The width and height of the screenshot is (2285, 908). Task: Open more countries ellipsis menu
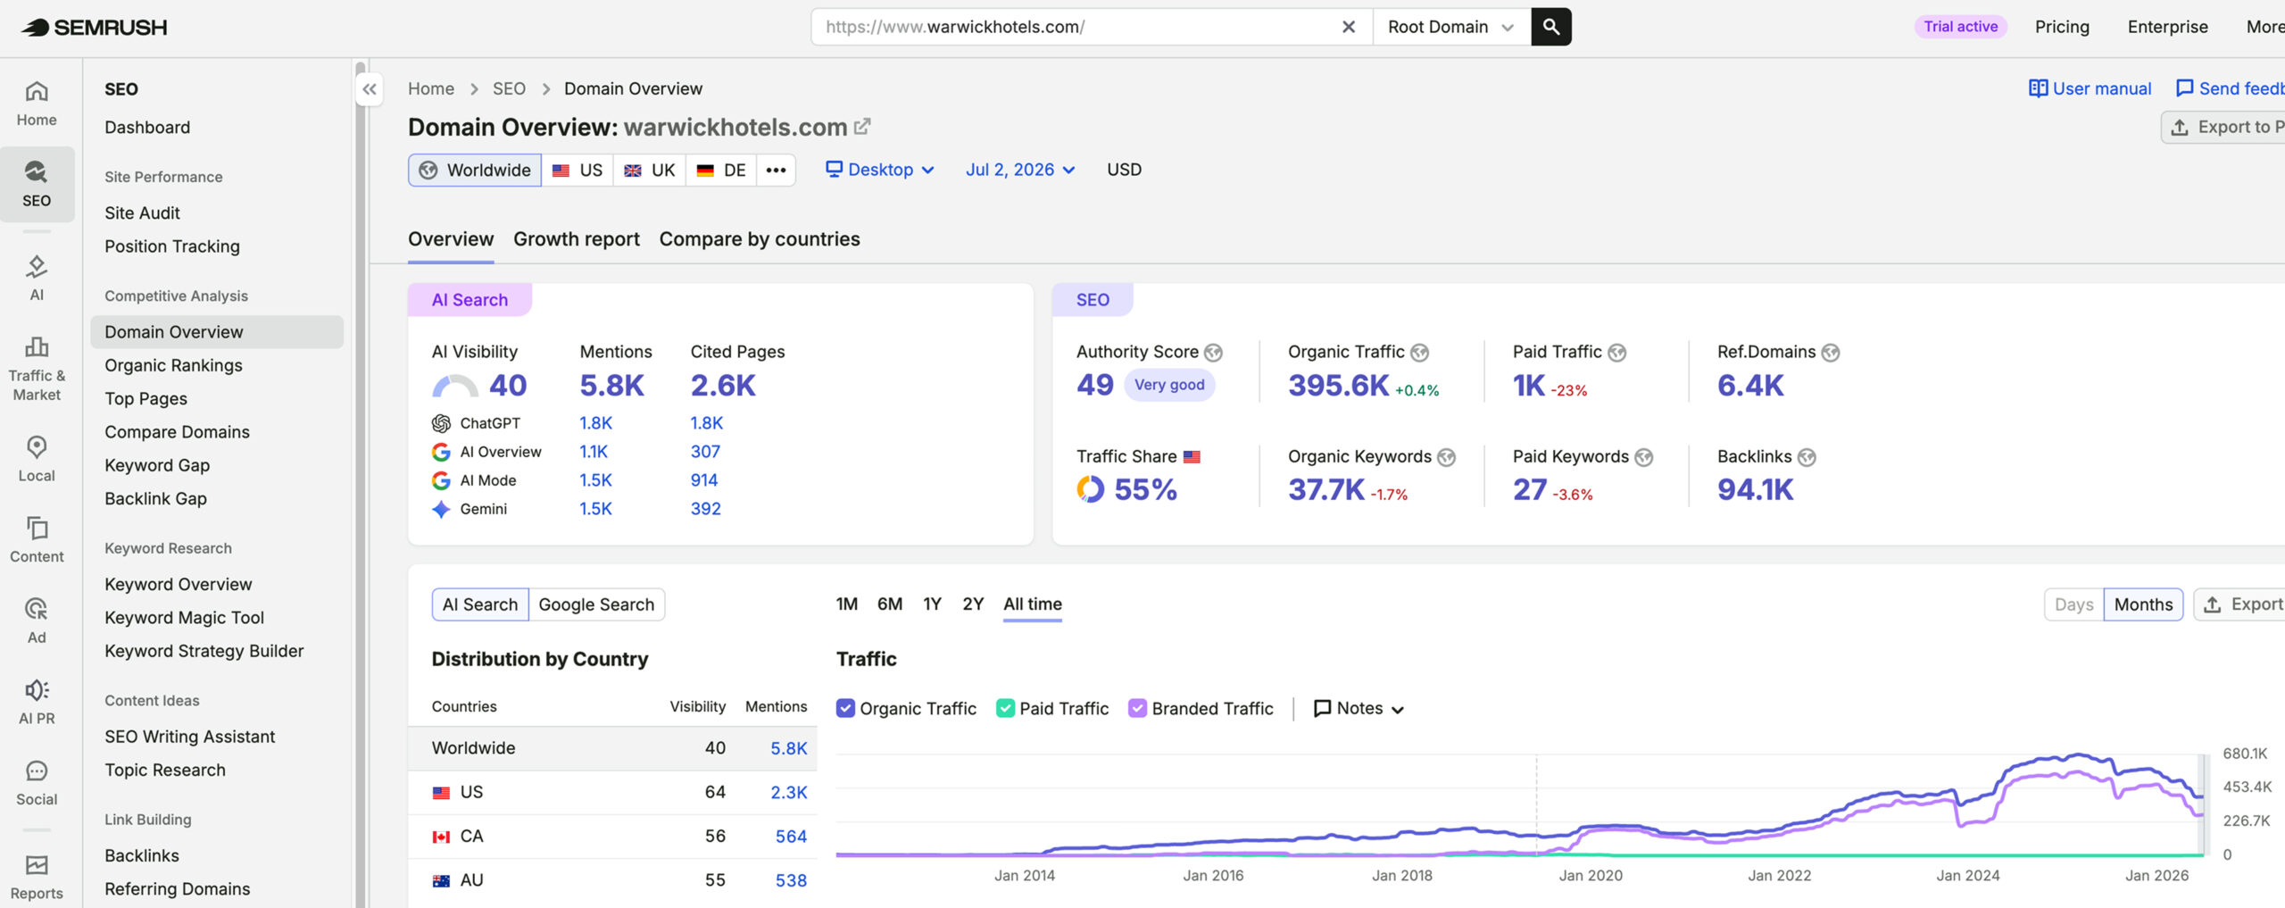[x=776, y=170]
